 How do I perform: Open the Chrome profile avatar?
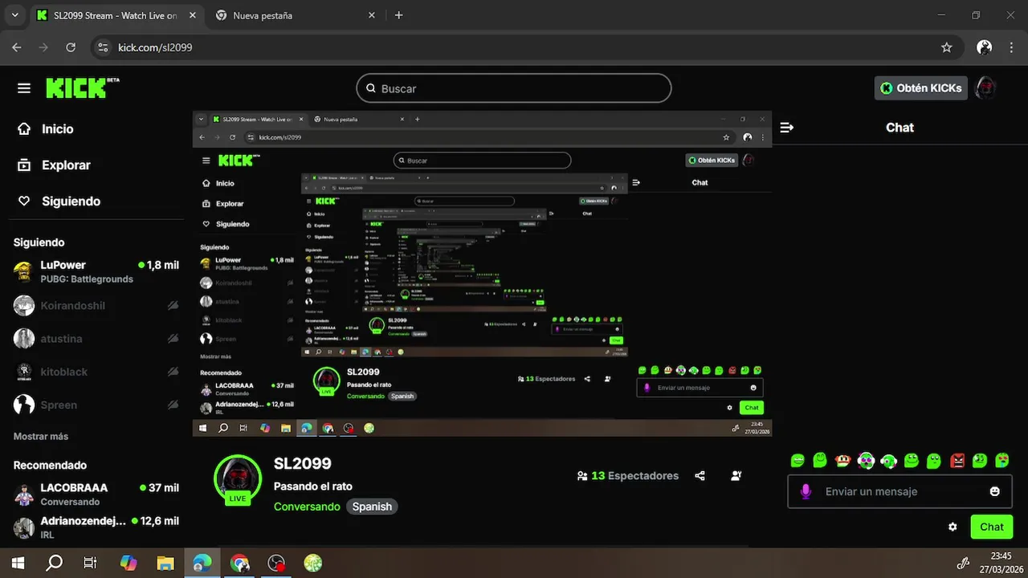984,47
